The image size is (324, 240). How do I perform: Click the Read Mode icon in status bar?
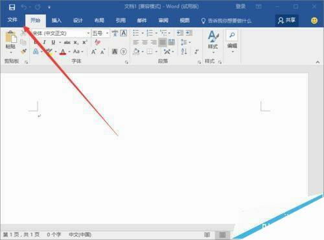[x=207, y=235]
